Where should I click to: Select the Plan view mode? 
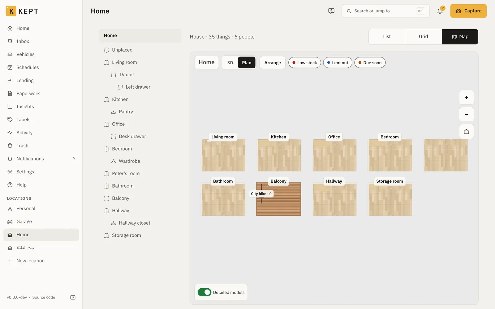(x=247, y=63)
